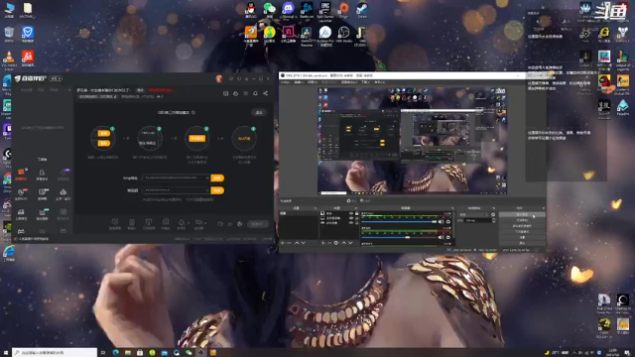Open Steam desktop shortcut

coord(362,10)
